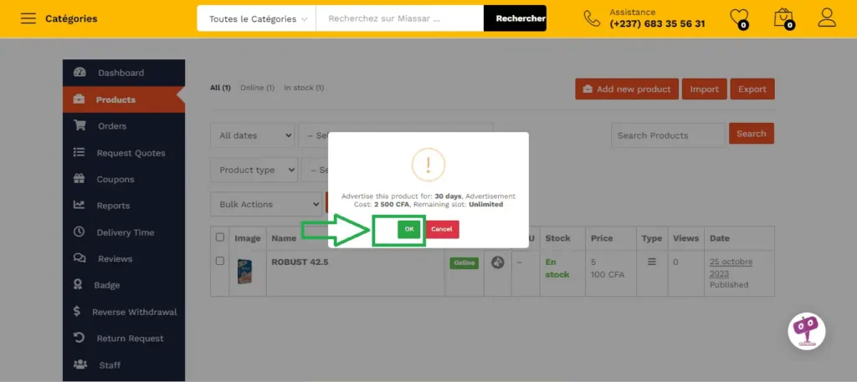This screenshot has height=382, width=857.
Task: Open the purple chat widget bubble
Action: (807, 331)
